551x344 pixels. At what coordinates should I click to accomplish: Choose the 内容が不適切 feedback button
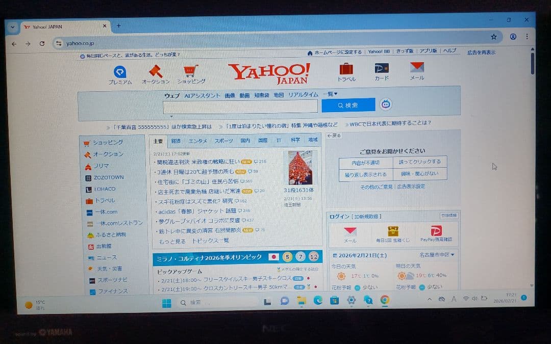366,163
